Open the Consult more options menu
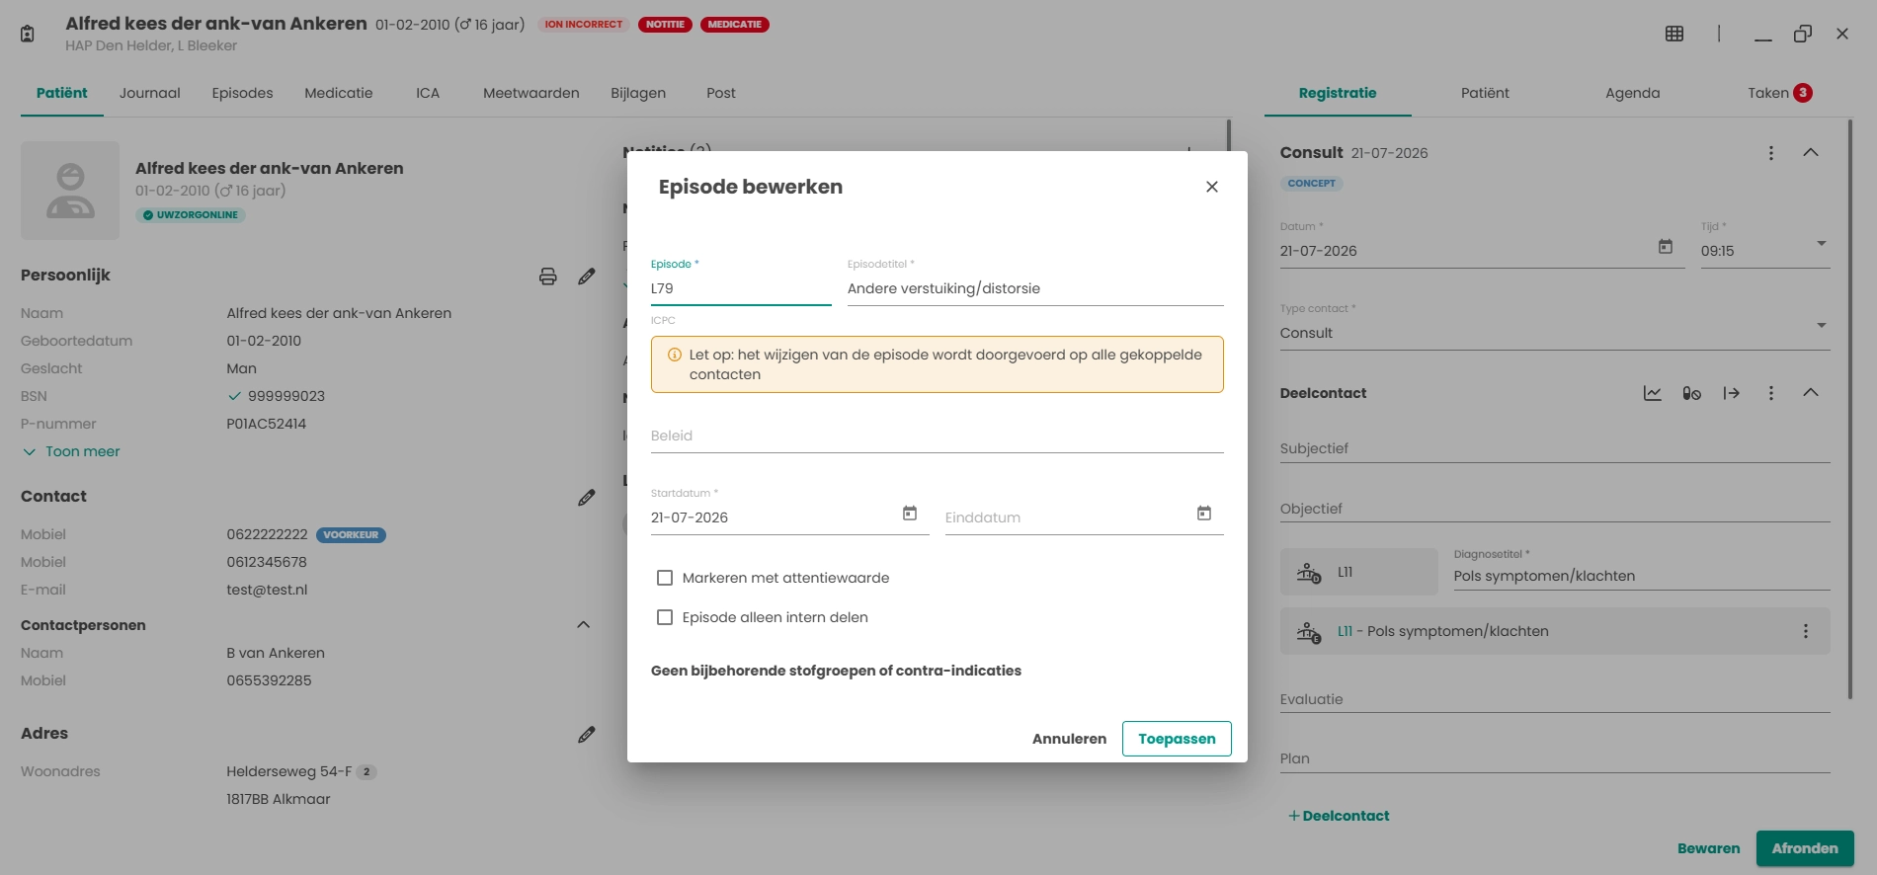 point(1771,153)
